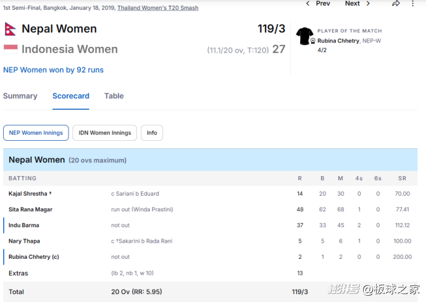Select the Scorecard tab

click(x=71, y=96)
